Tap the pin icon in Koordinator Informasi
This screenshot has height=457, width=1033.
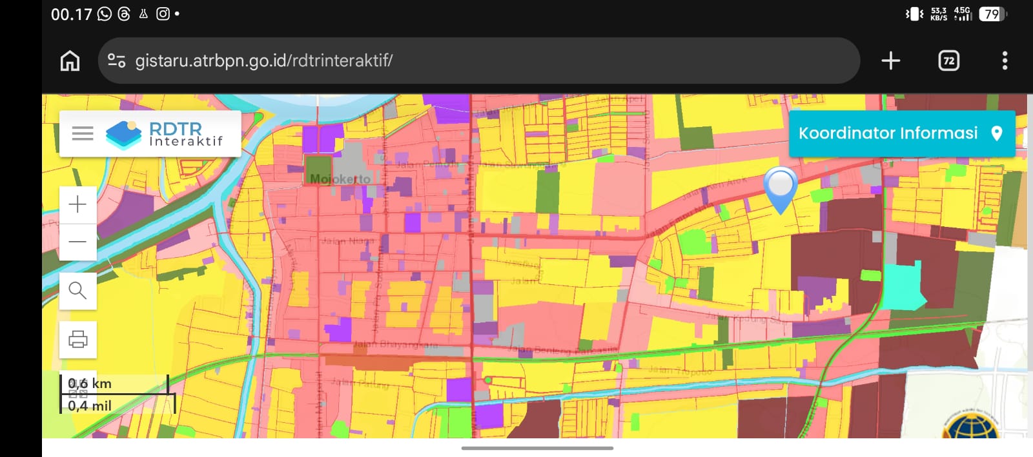[997, 133]
